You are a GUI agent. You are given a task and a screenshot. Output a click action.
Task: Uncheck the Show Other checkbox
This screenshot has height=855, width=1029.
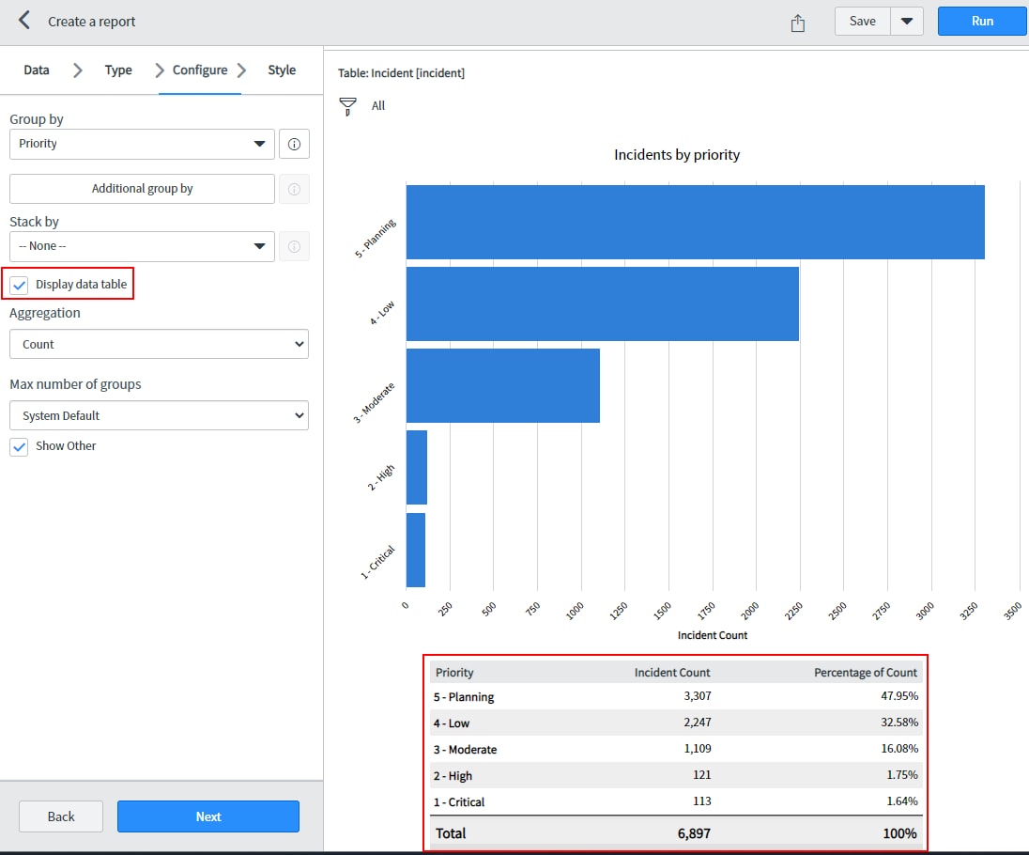click(x=20, y=447)
